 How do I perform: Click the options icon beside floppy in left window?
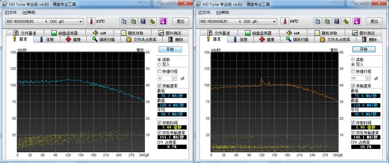(152, 21)
